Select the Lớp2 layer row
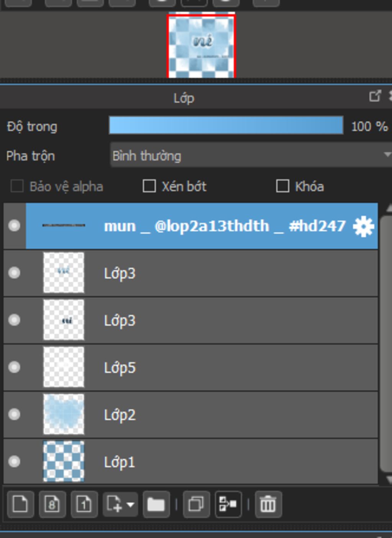 tap(191, 414)
